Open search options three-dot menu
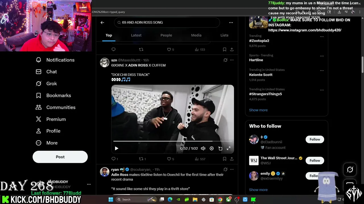The image size is (364, 204). (231, 22)
